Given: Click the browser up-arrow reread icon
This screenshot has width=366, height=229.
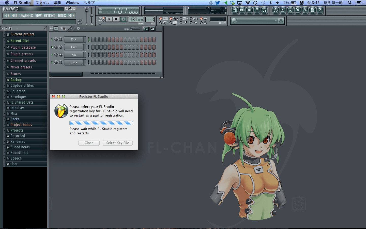Looking at the screenshot, I should 6,28.
